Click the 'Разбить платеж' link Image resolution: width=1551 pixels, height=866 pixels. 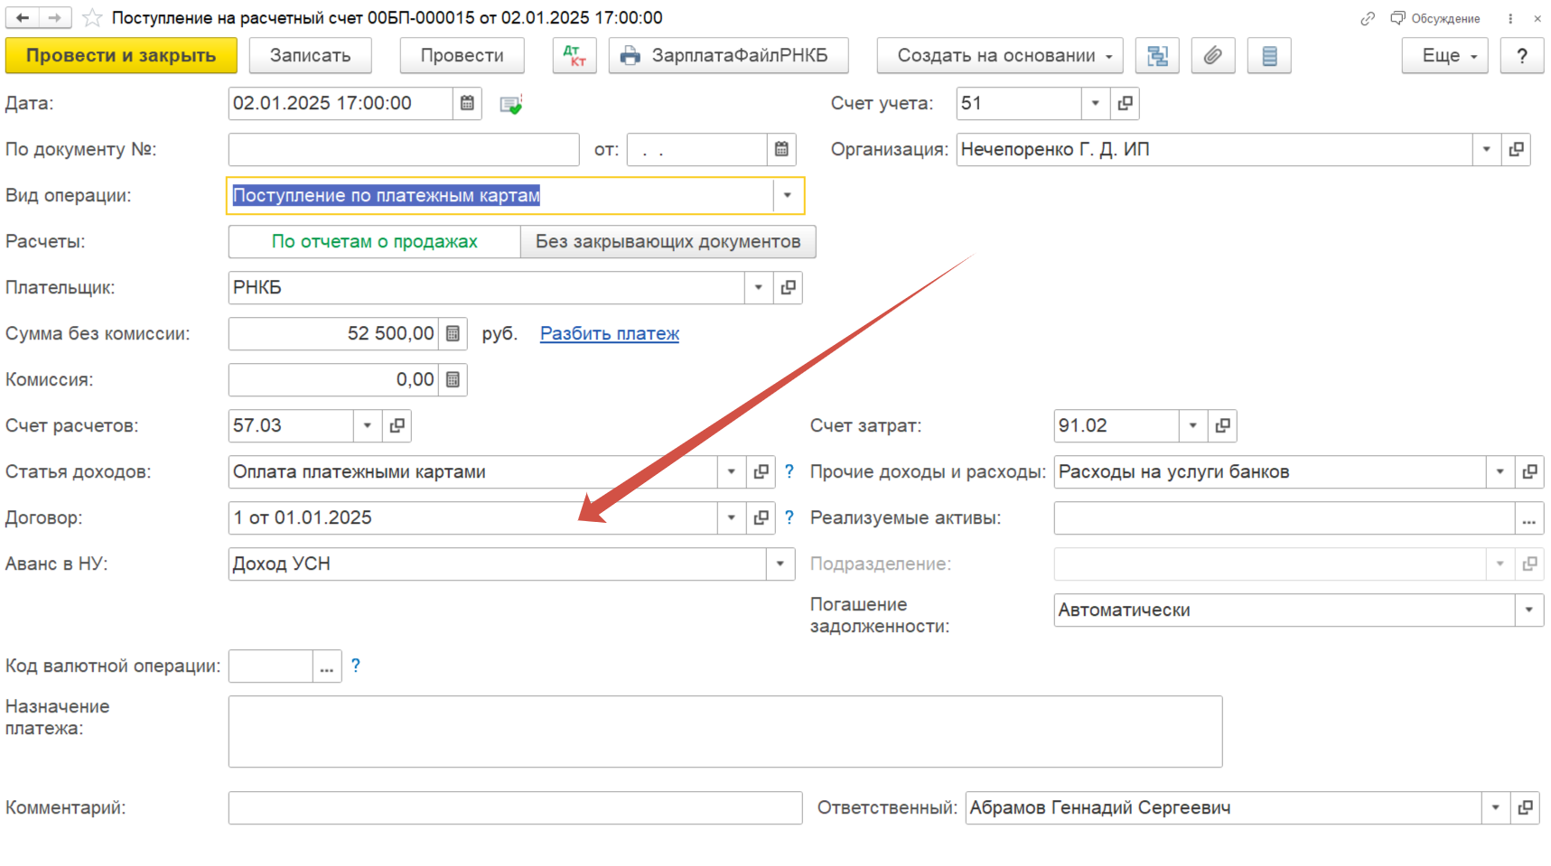point(609,334)
